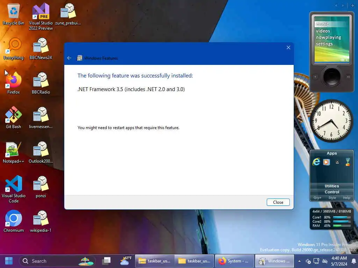
Task: Open Task View on the taskbar
Action: tap(106, 261)
